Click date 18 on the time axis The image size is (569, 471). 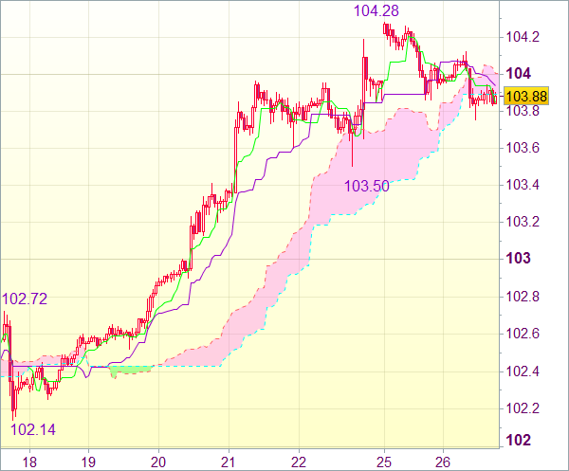29,462
